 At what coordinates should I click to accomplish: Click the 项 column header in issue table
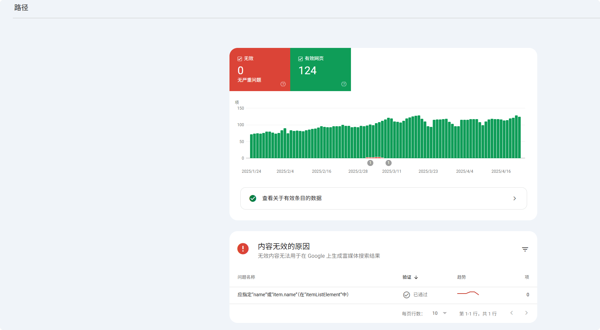pyautogui.click(x=527, y=277)
